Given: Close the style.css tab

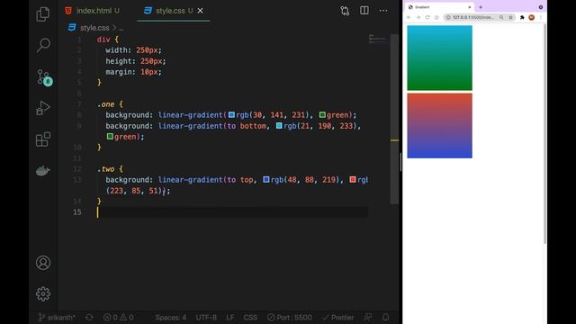Looking at the screenshot, I should [x=200, y=11].
